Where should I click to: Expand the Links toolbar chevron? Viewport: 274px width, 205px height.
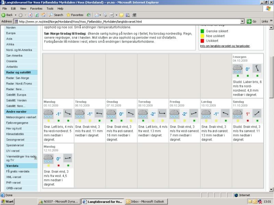pos(271,21)
